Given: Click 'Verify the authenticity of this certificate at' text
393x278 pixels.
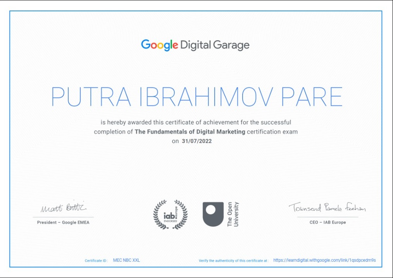Looking at the screenshot, I should tap(233, 261).
